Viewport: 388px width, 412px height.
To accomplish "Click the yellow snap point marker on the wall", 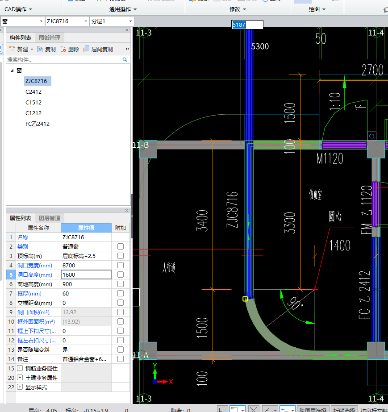I will (245, 299).
